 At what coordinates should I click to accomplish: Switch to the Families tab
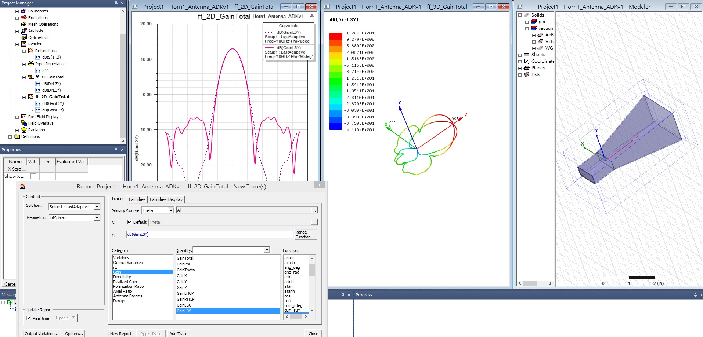137,199
